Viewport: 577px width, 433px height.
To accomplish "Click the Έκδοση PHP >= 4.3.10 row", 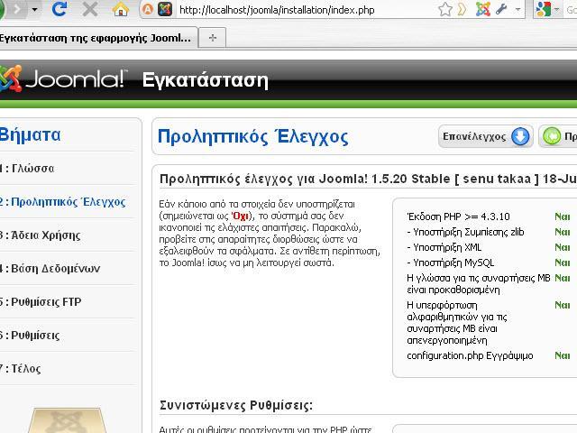I will [x=459, y=216].
